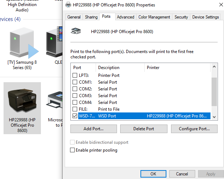
Task: Select the Microsoft print device icon
Action: pos(54,100)
